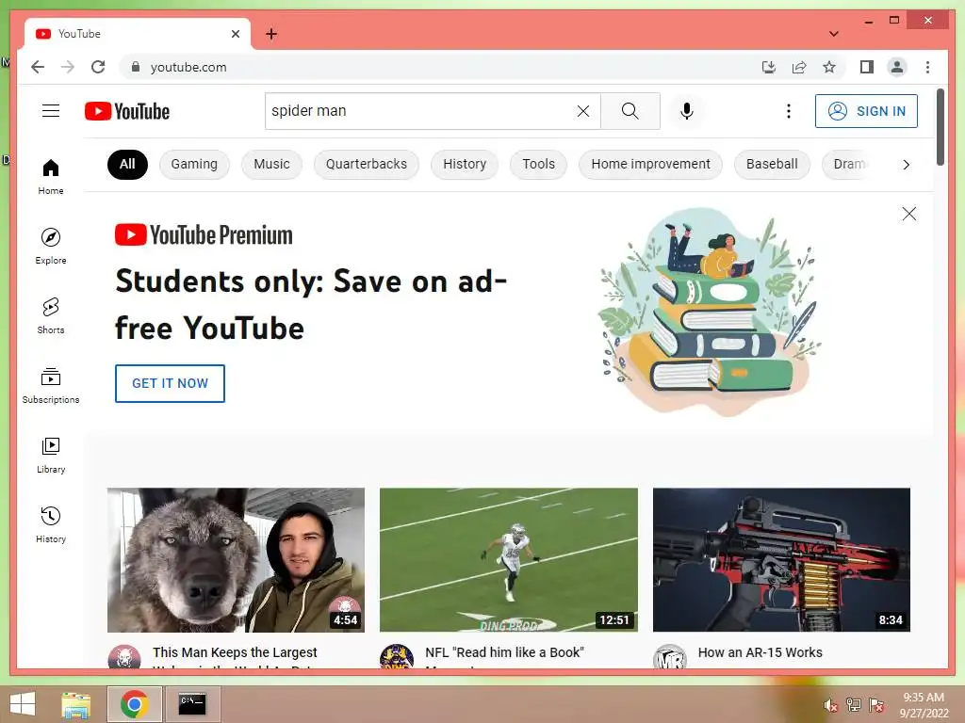
Task: Toggle Chrome side panel
Action: 867,67
